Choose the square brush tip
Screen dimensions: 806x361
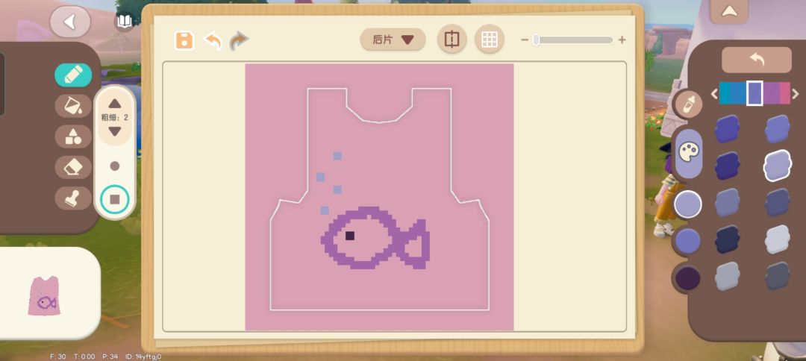tap(115, 199)
